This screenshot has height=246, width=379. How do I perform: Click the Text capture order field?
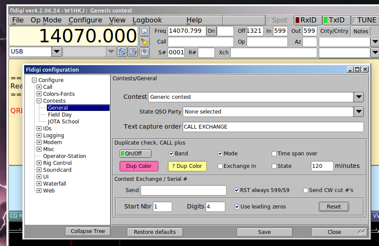(x=273, y=127)
